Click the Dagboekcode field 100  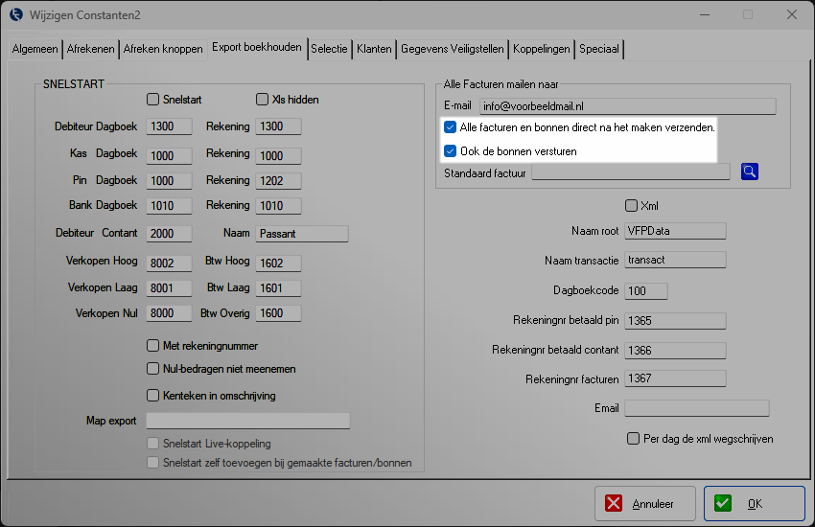click(x=646, y=291)
